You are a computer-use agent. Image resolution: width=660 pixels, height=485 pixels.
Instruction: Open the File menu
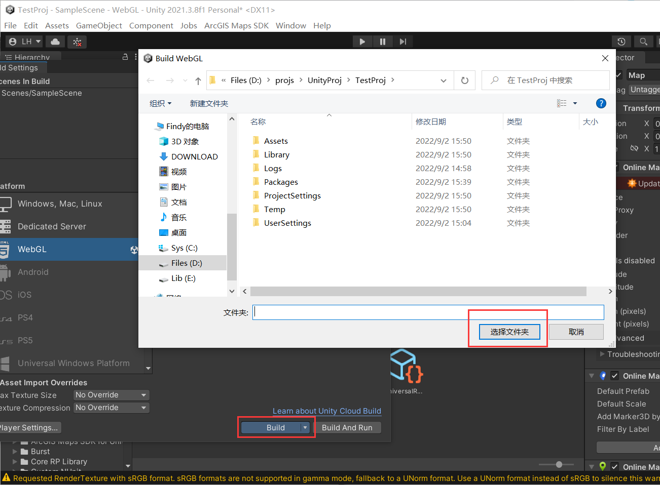(10, 25)
